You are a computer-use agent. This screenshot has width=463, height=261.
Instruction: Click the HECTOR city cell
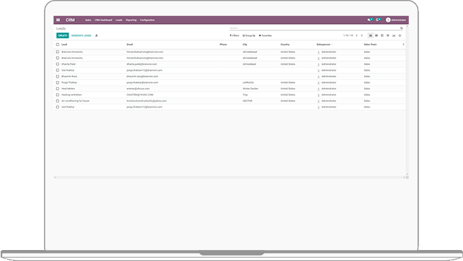[x=248, y=101]
